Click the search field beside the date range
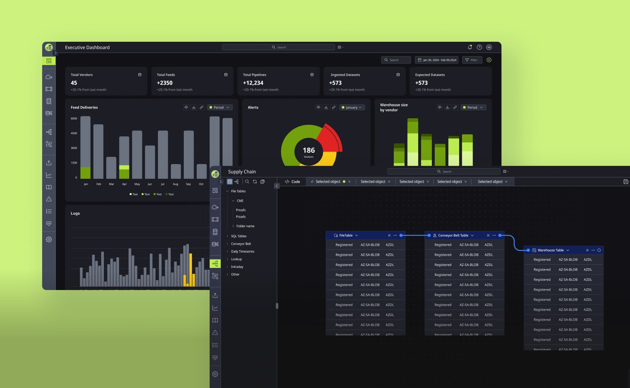 [396, 60]
